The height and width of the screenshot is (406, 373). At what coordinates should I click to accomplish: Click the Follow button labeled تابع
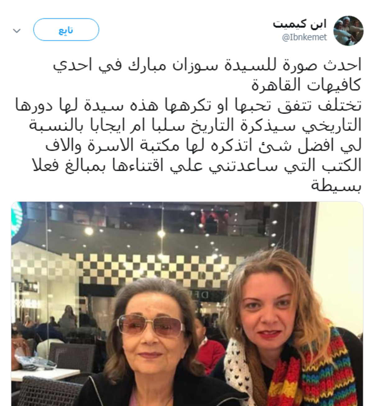(66, 30)
